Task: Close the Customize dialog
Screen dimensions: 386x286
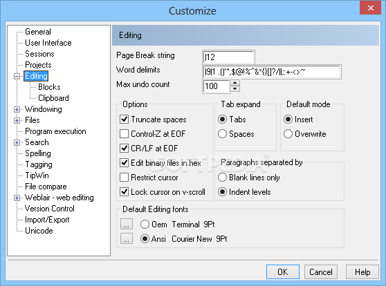Action: tap(370, 8)
